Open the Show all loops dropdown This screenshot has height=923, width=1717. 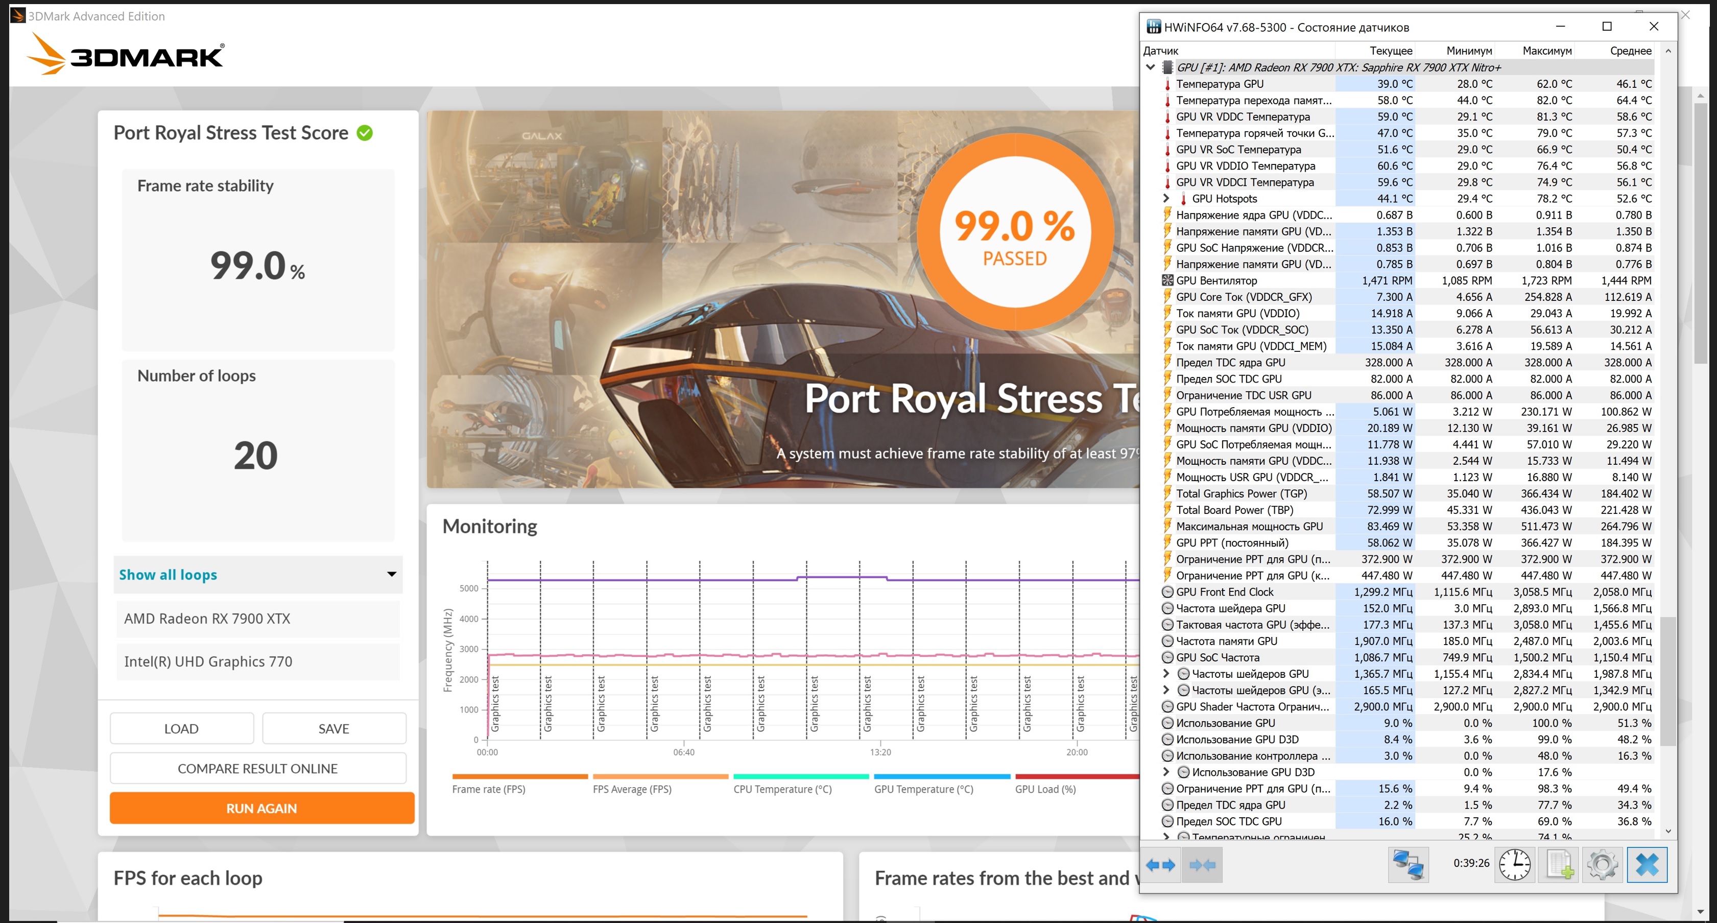tap(258, 575)
